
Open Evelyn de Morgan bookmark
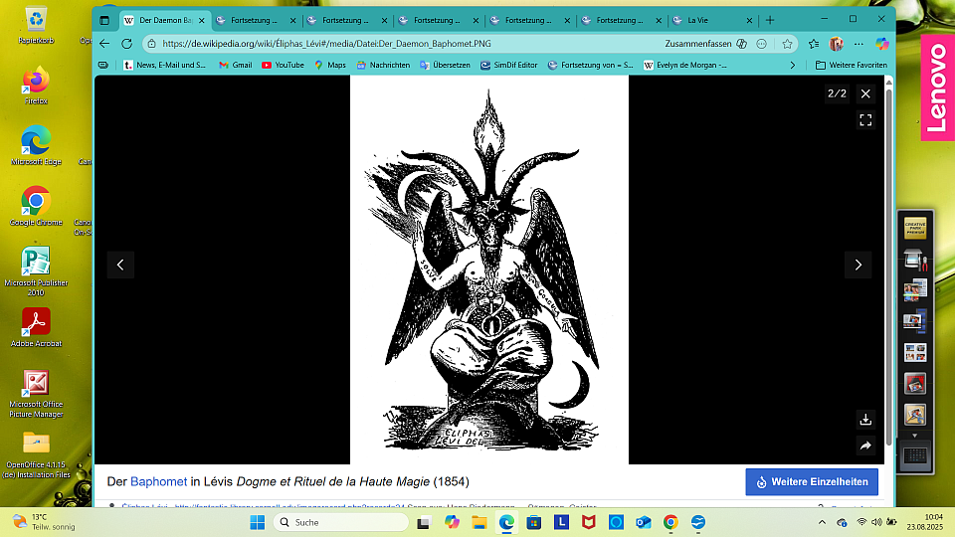(685, 66)
